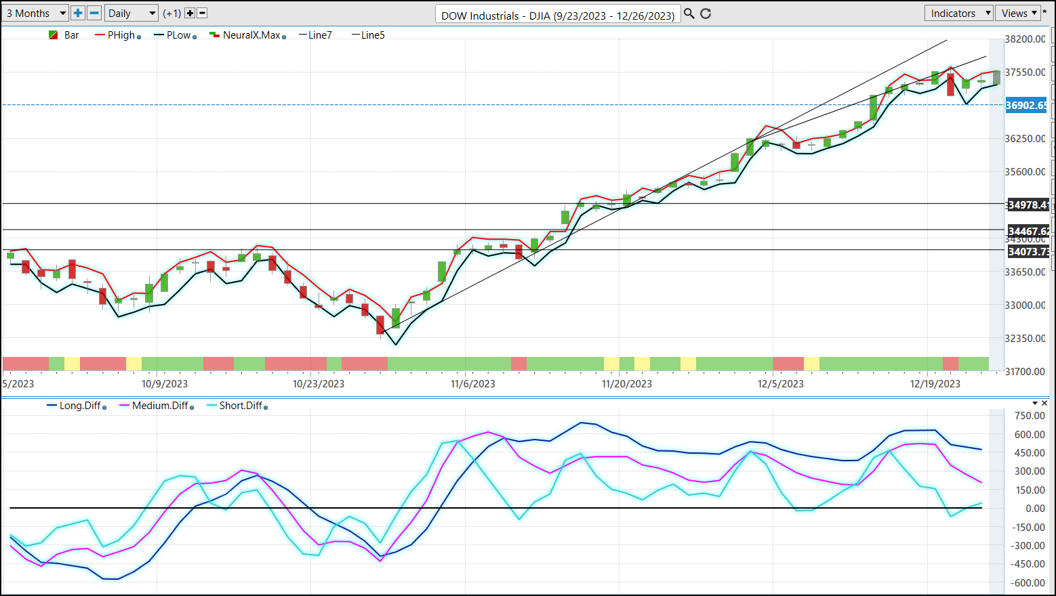Click the 600.00 indicator axis label
This screenshot has height=596, width=1056.
(x=1030, y=435)
